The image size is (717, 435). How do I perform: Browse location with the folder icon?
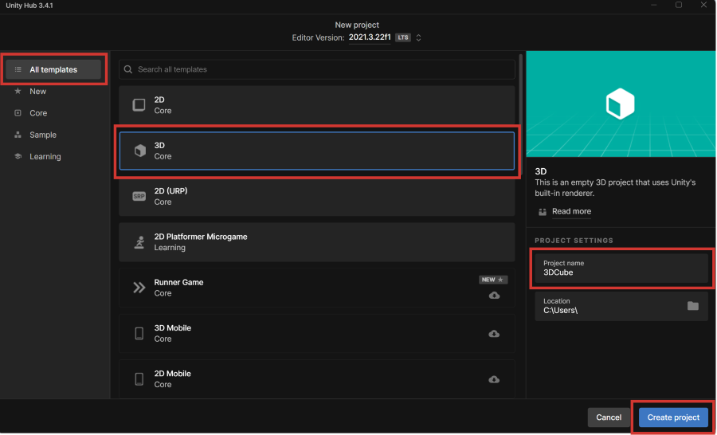(x=692, y=306)
